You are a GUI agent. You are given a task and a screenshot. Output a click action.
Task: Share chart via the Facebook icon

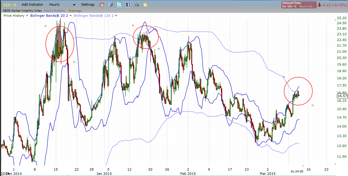(128, 5)
